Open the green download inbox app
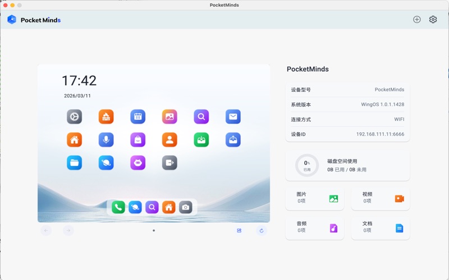The height and width of the screenshot is (280, 449). click(x=201, y=139)
